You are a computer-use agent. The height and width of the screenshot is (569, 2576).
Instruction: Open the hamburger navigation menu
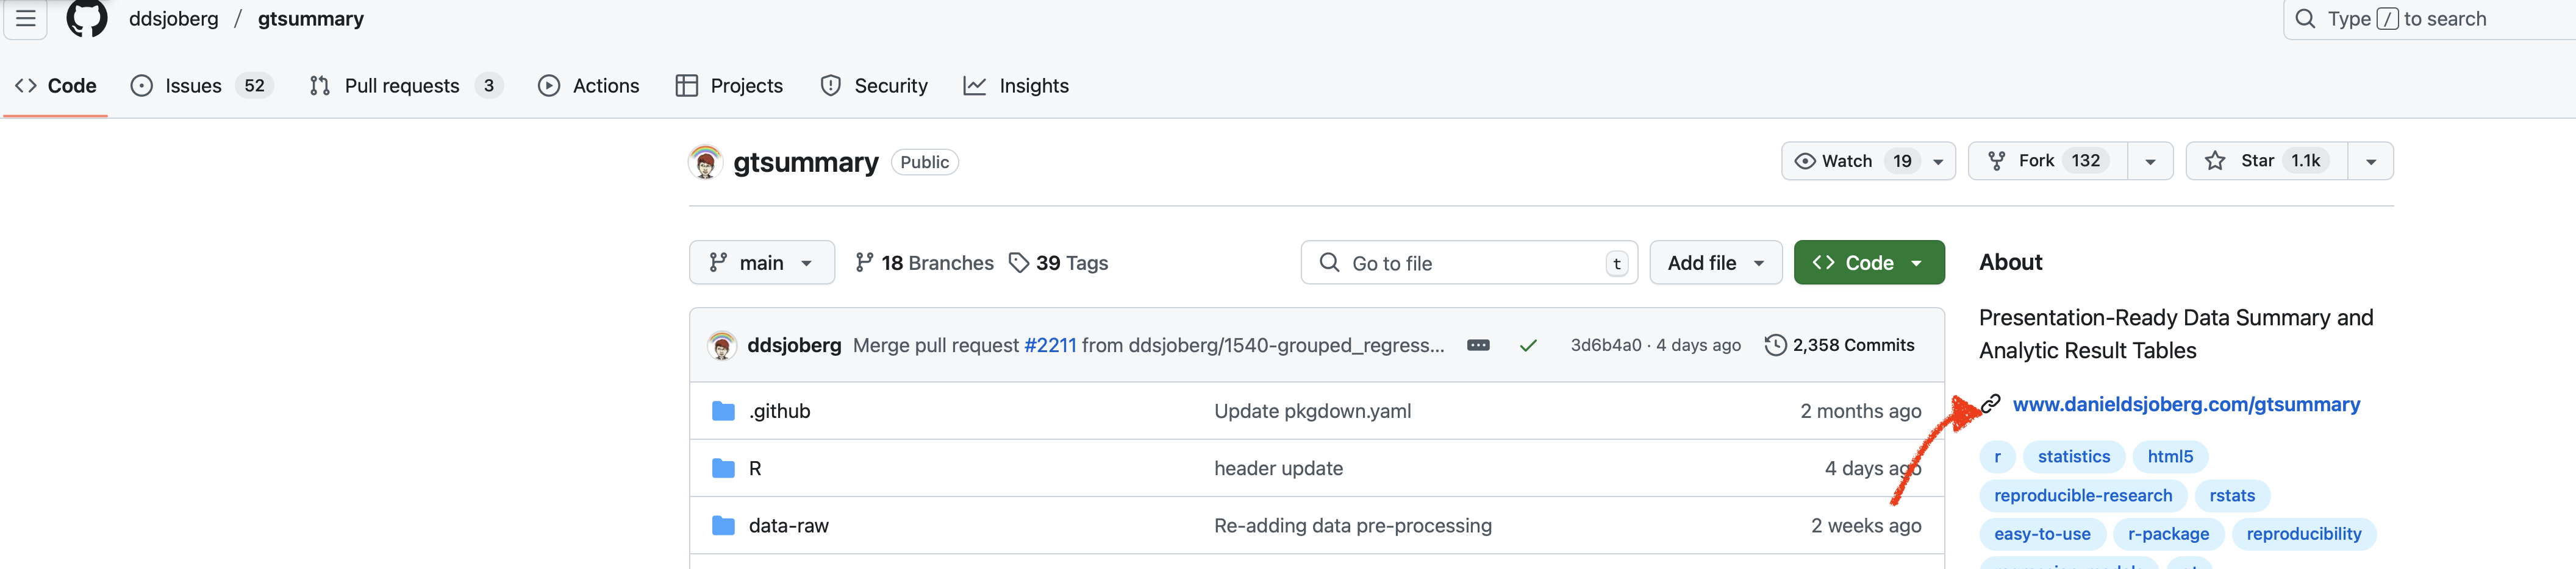point(25,19)
